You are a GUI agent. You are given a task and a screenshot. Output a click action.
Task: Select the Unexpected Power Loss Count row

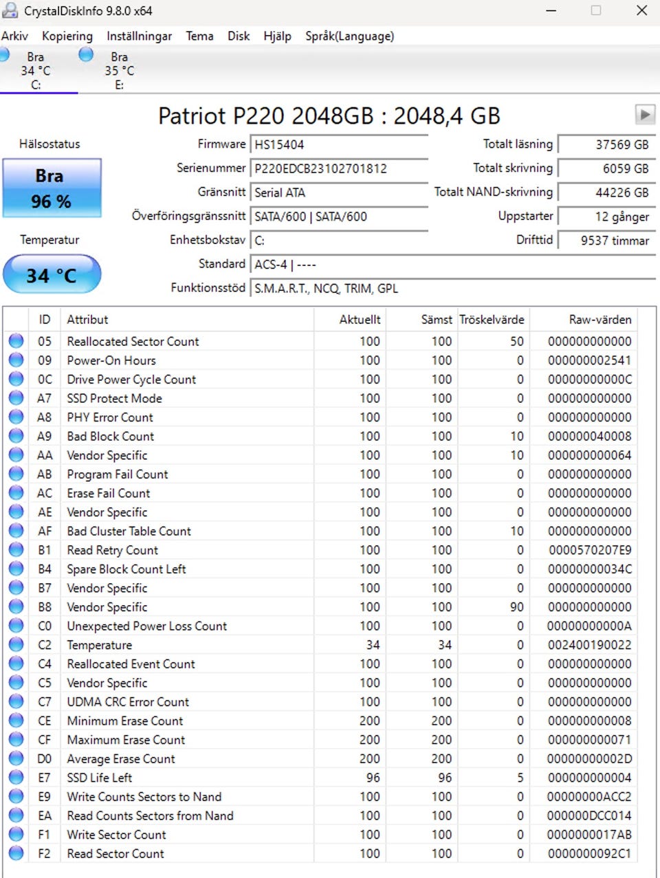tap(146, 626)
